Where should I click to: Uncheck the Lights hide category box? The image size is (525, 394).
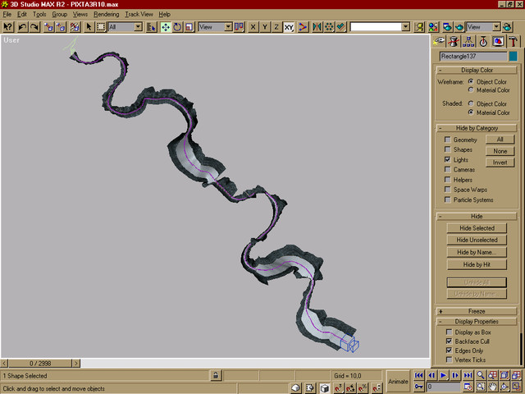447,159
